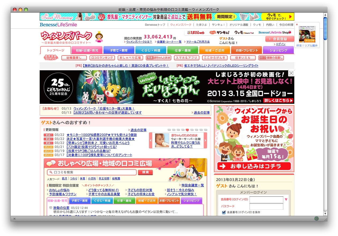Open the 胎動の位置 post link
338x236 pixels.
61,208
